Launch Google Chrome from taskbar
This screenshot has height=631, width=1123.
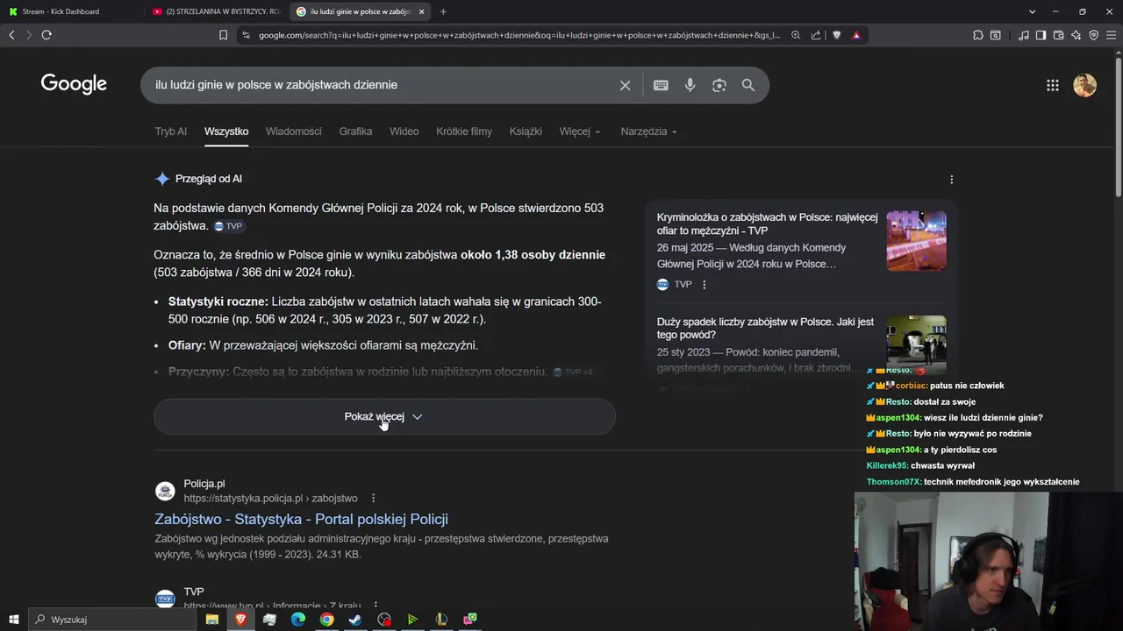point(326,620)
